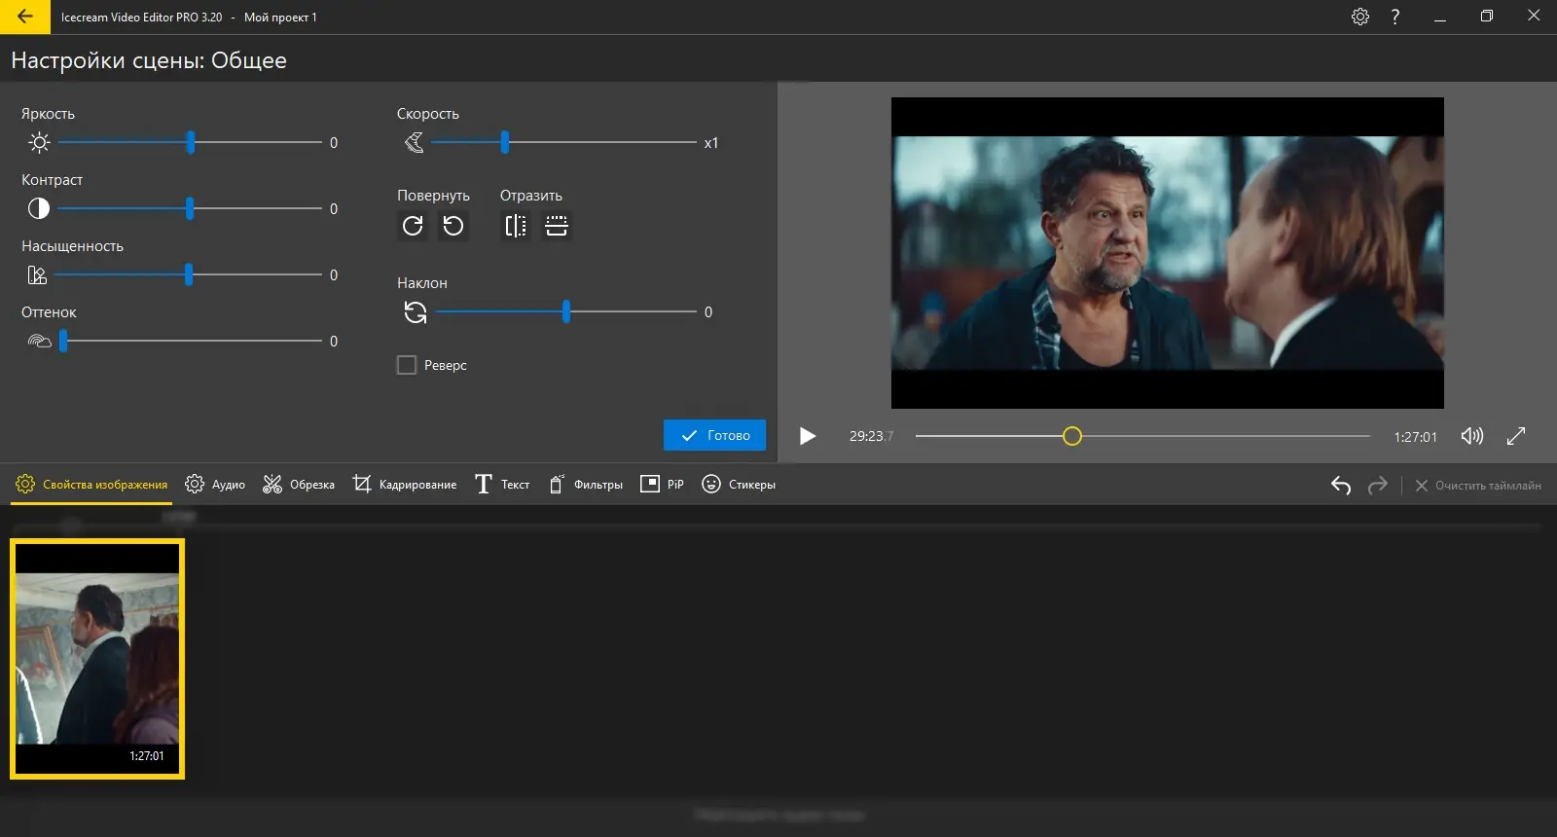
Task: Flip the video vertically
Action: point(557,226)
